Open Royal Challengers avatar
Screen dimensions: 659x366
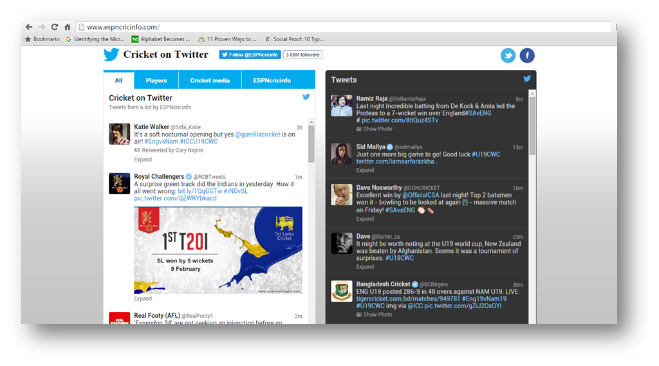pos(119,183)
